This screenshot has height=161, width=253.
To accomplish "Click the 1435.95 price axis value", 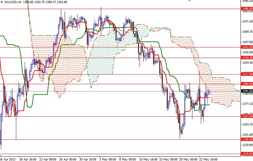I will [x=247, y=52].
